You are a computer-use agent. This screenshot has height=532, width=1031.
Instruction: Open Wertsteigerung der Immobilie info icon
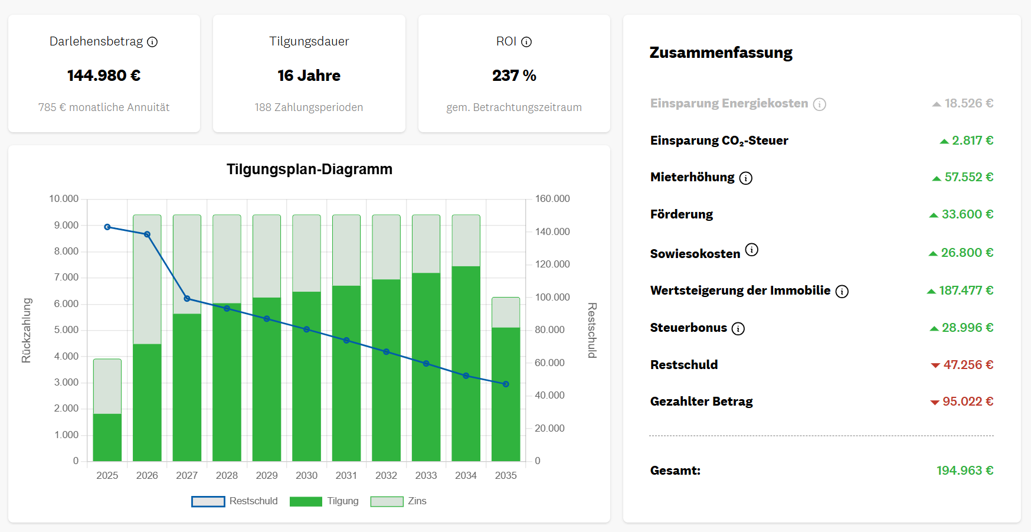click(842, 292)
